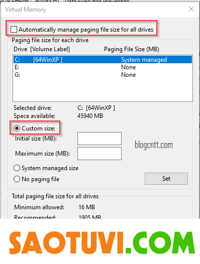This screenshot has width=200, height=264.
Task: Select drive G: in the list
Action: coord(103,75)
